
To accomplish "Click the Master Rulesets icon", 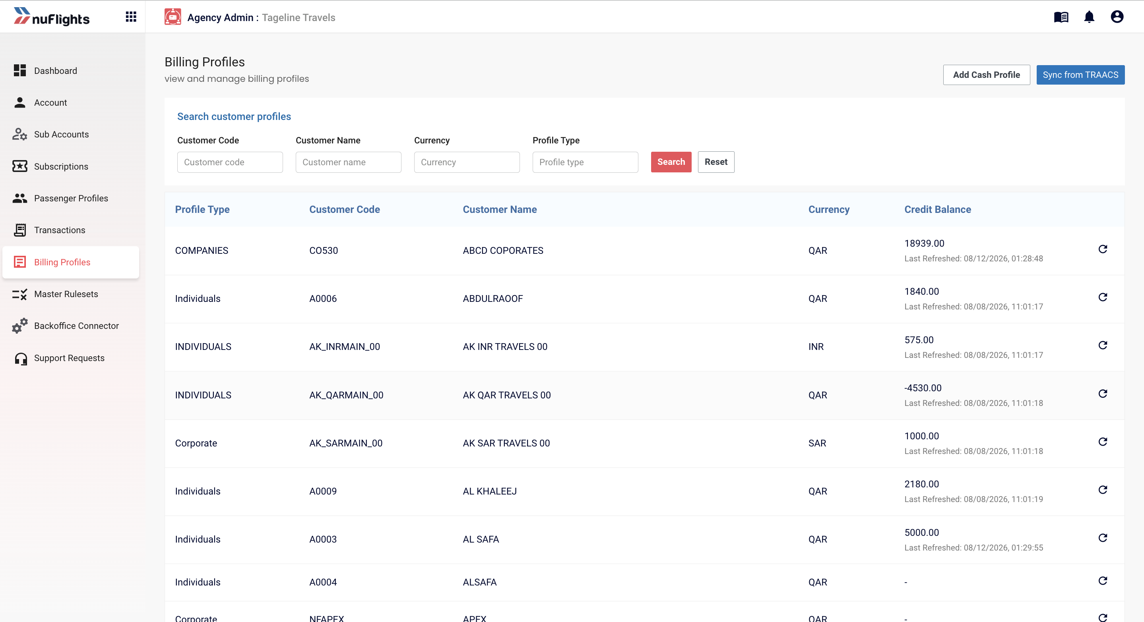I will pyautogui.click(x=19, y=294).
